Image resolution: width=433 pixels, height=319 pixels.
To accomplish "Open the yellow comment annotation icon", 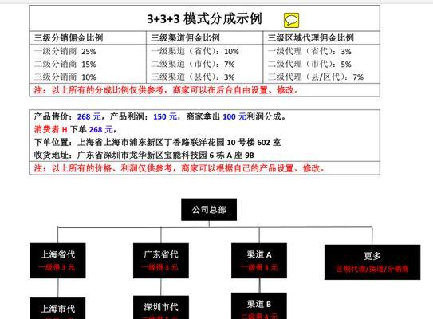I will (x=291, y=20).
